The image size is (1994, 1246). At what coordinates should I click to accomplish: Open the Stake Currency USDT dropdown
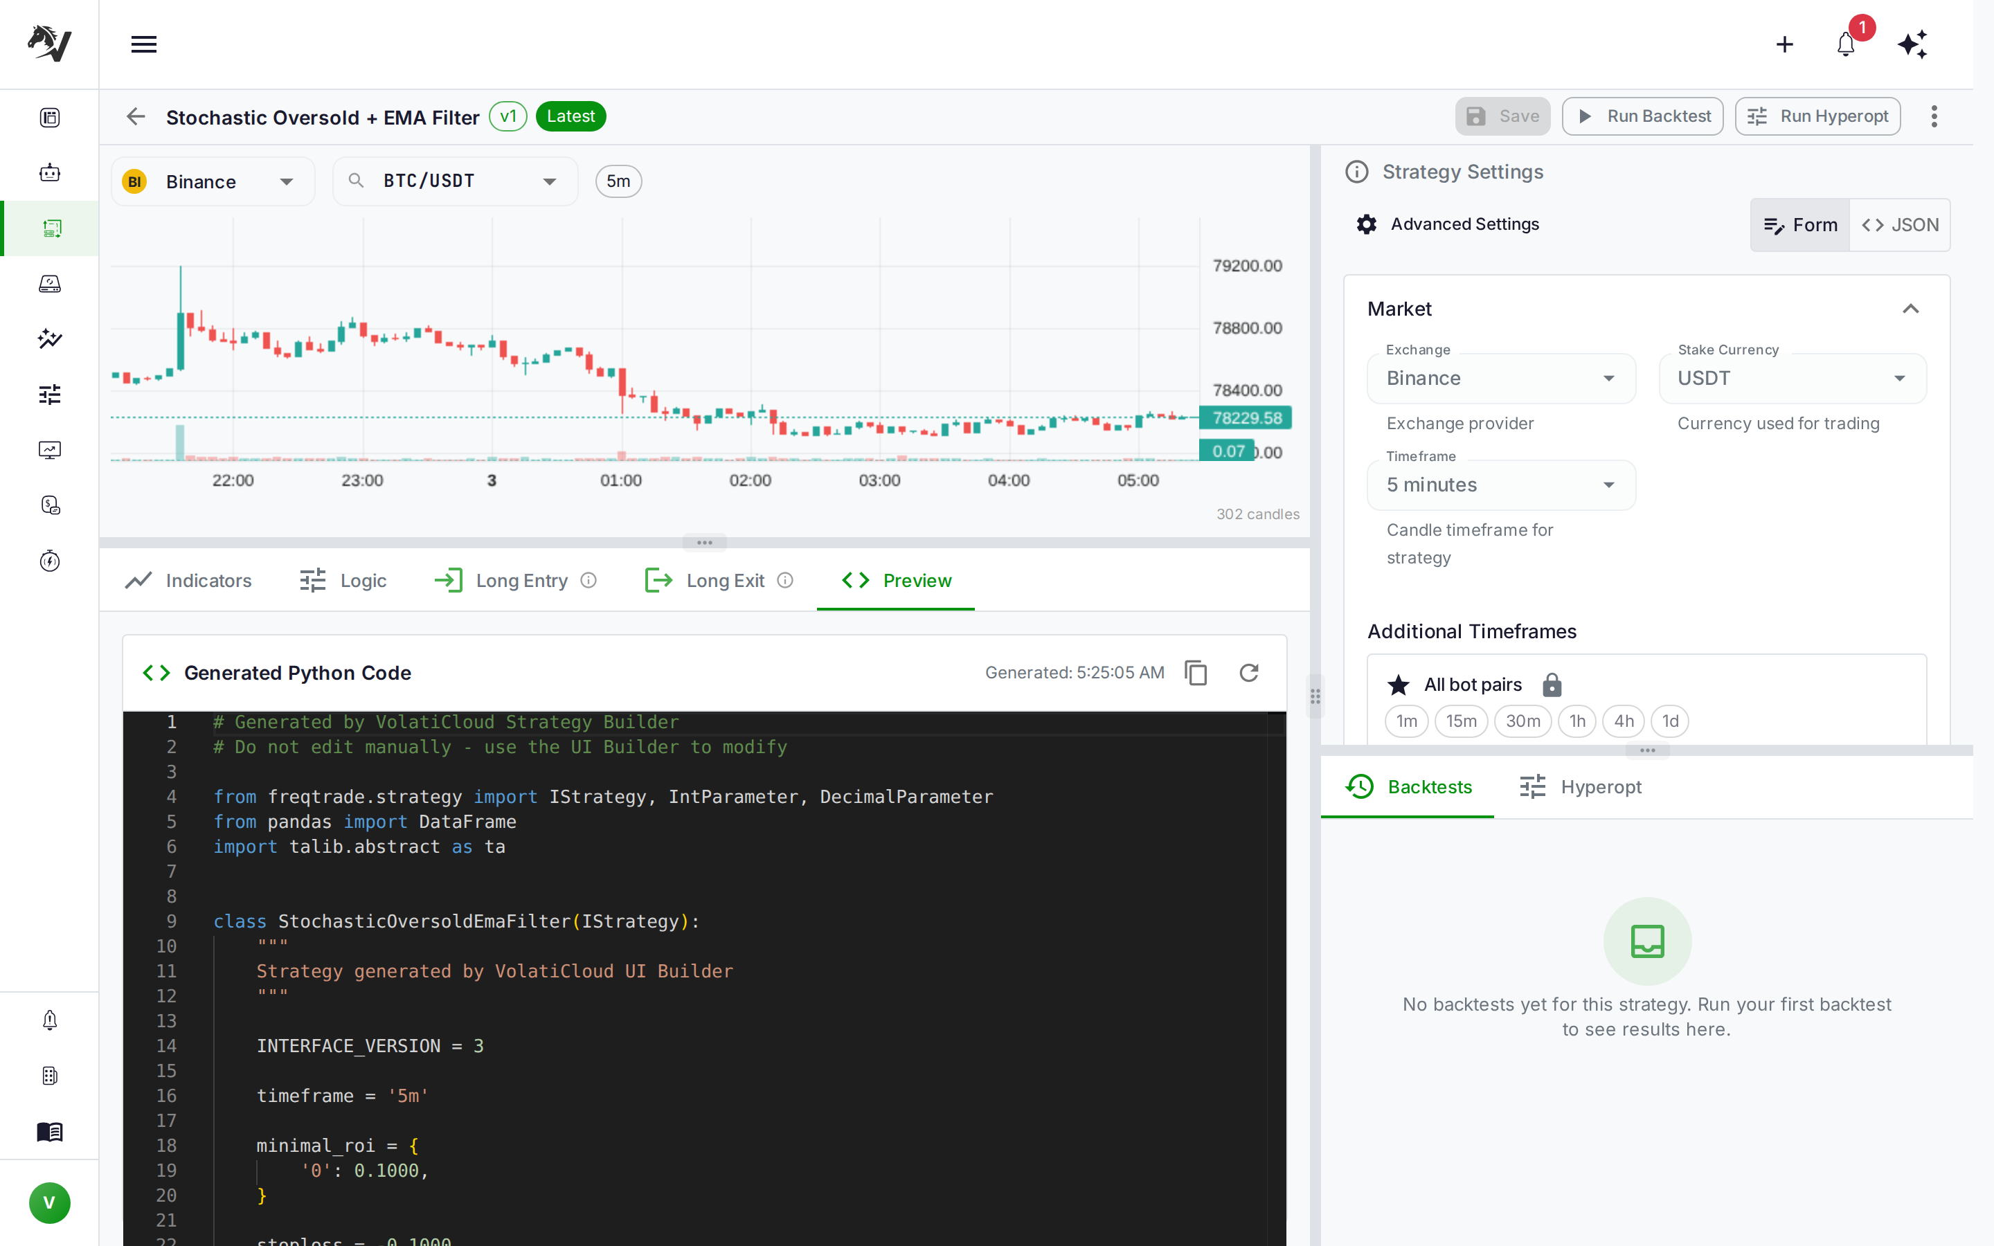1792,378
